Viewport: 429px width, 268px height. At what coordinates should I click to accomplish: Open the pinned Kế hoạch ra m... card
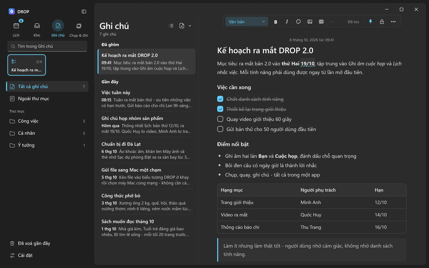point(27,65)
